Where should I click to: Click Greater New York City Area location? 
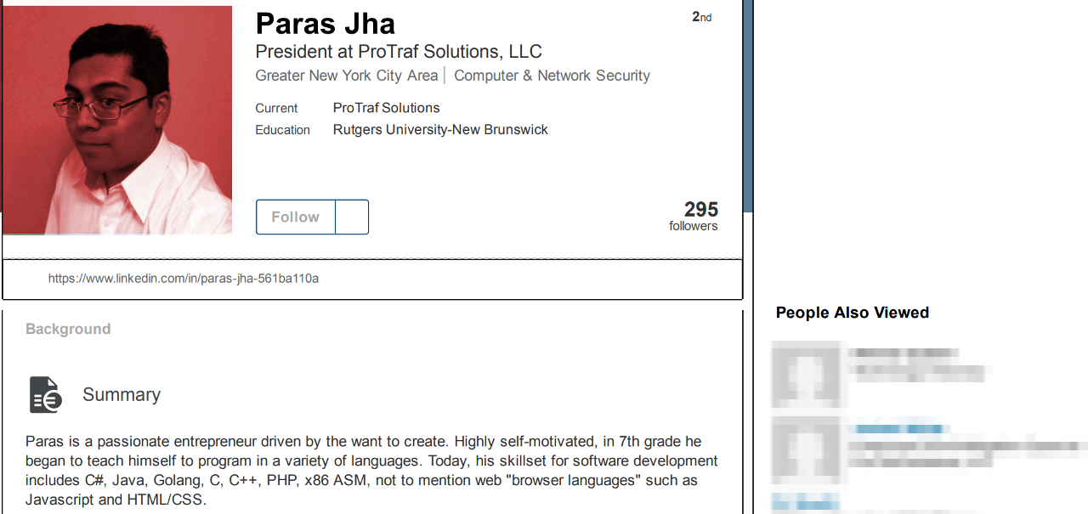click(347, 76)
